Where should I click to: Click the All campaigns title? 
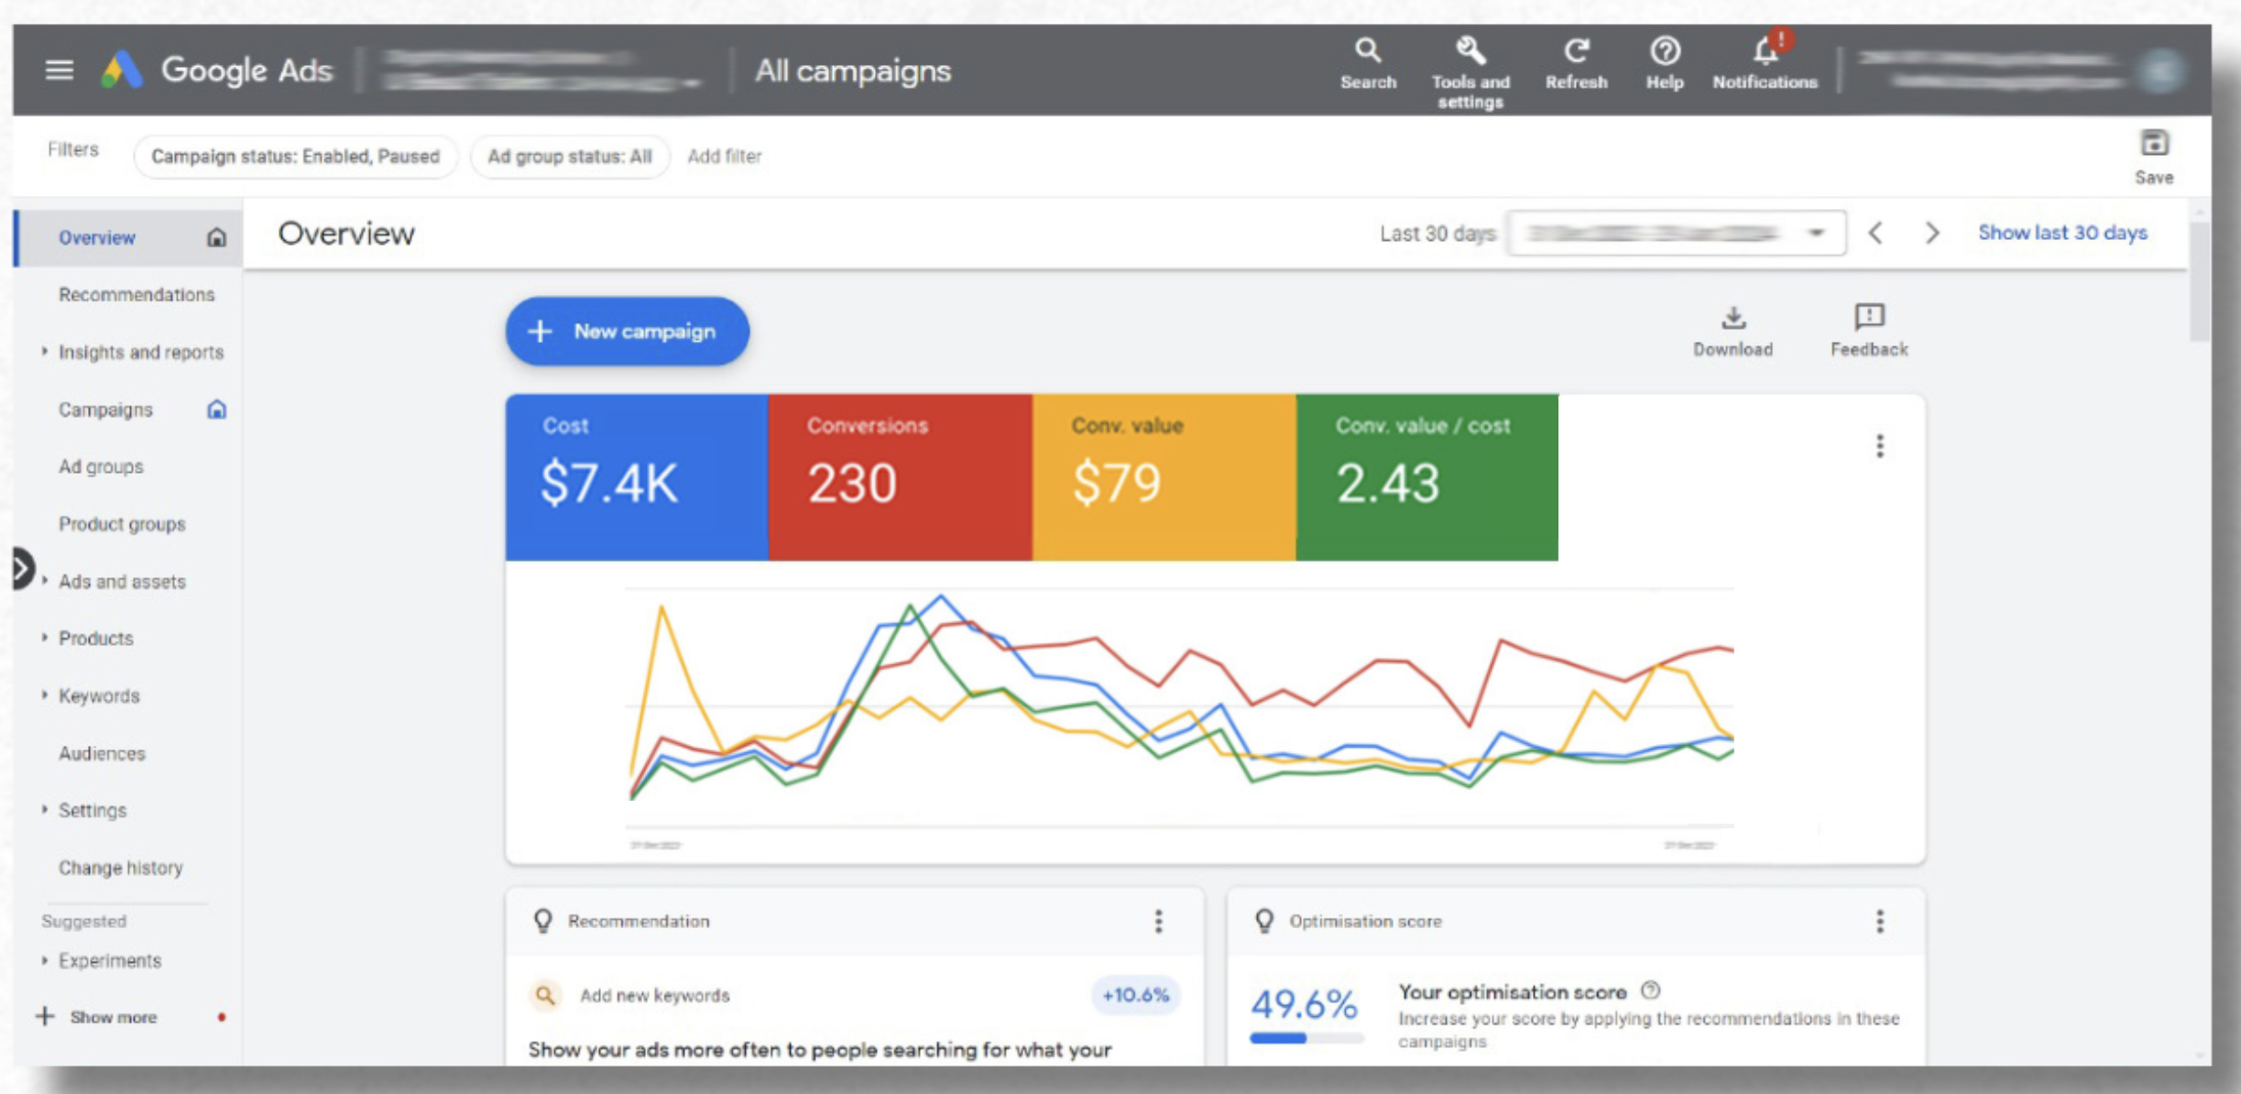[x=853, y=71]
